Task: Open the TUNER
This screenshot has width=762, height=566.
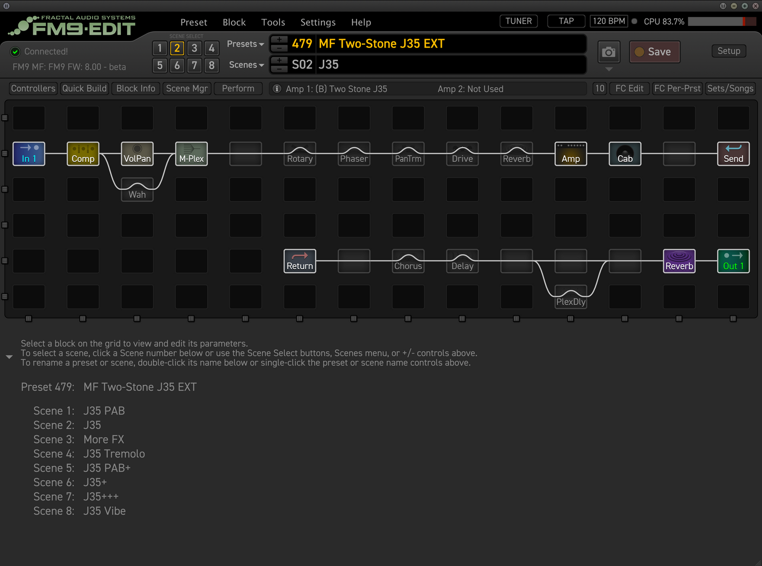Action: coord(518,21)
